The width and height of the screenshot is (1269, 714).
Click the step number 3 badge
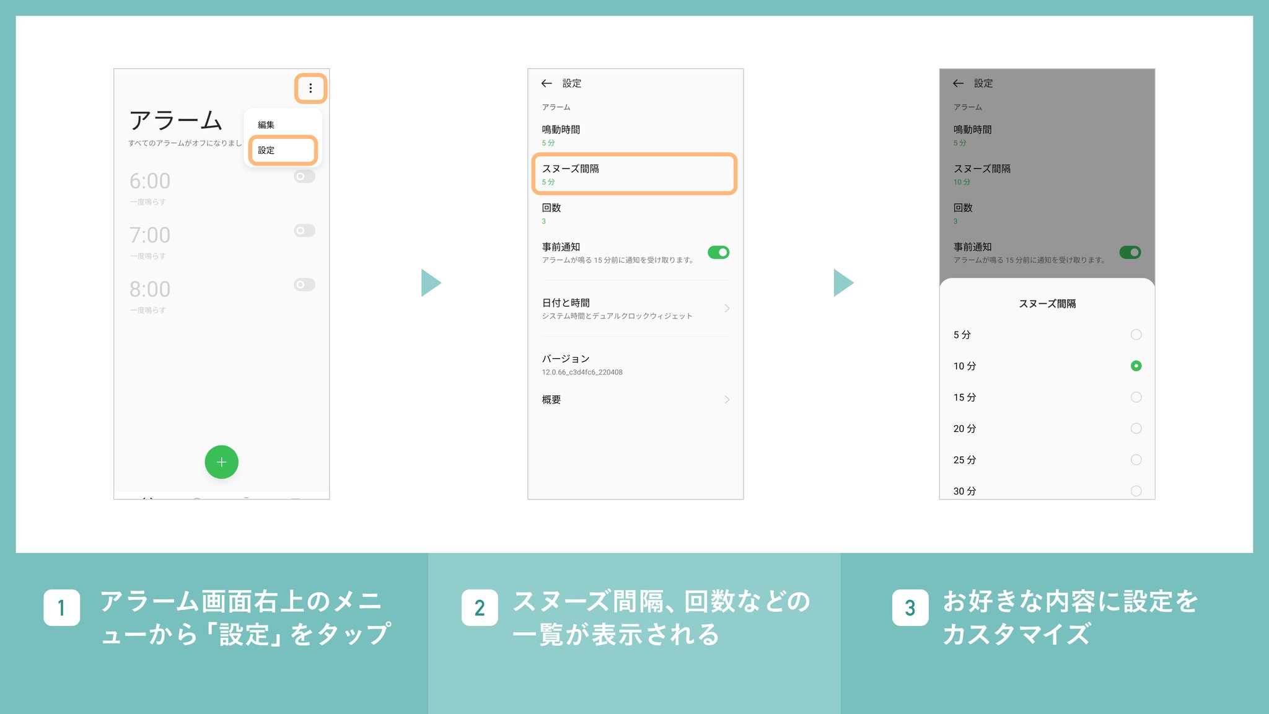tap(910, 607)
